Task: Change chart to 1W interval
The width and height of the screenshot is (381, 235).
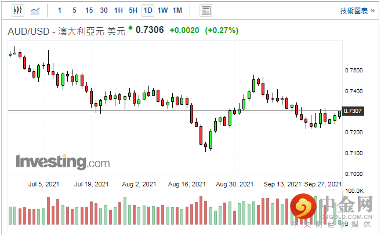Action: coord(162,10)
